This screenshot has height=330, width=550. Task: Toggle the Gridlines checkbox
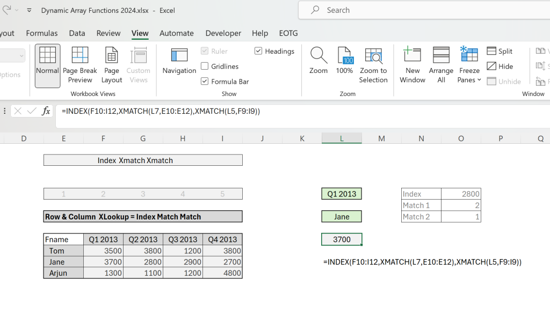pos(205,66)
